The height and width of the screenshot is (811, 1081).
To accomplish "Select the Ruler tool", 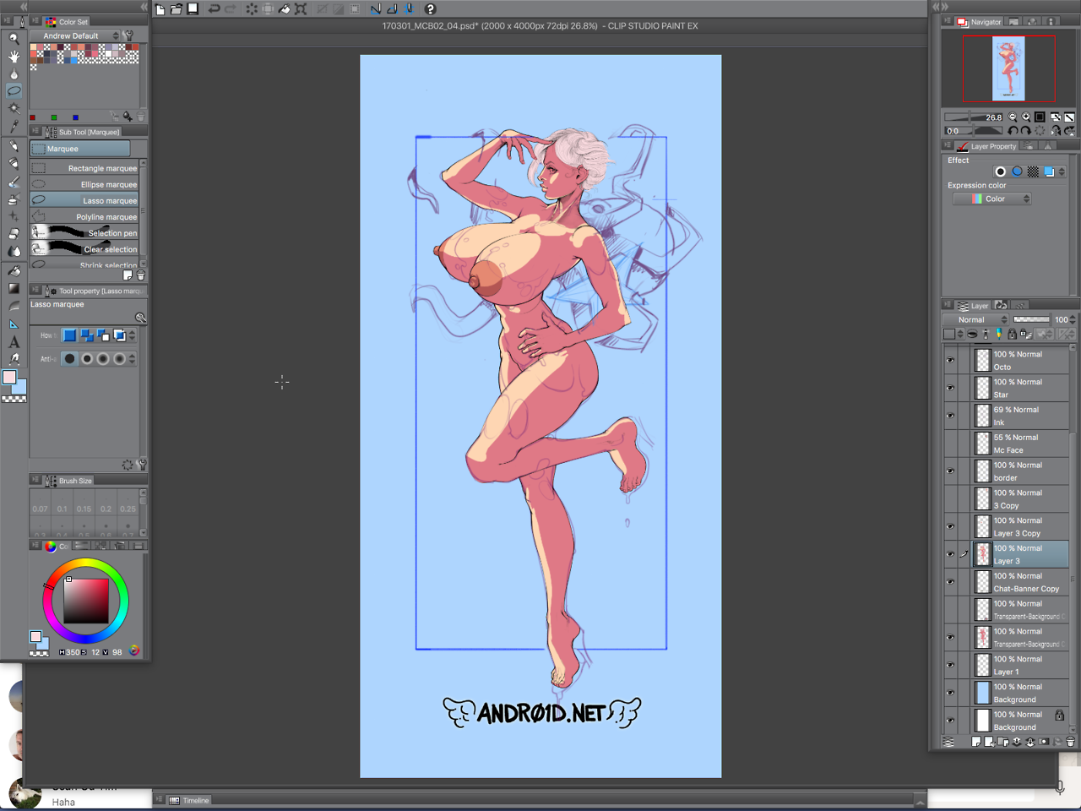I will tap(14, 324).
